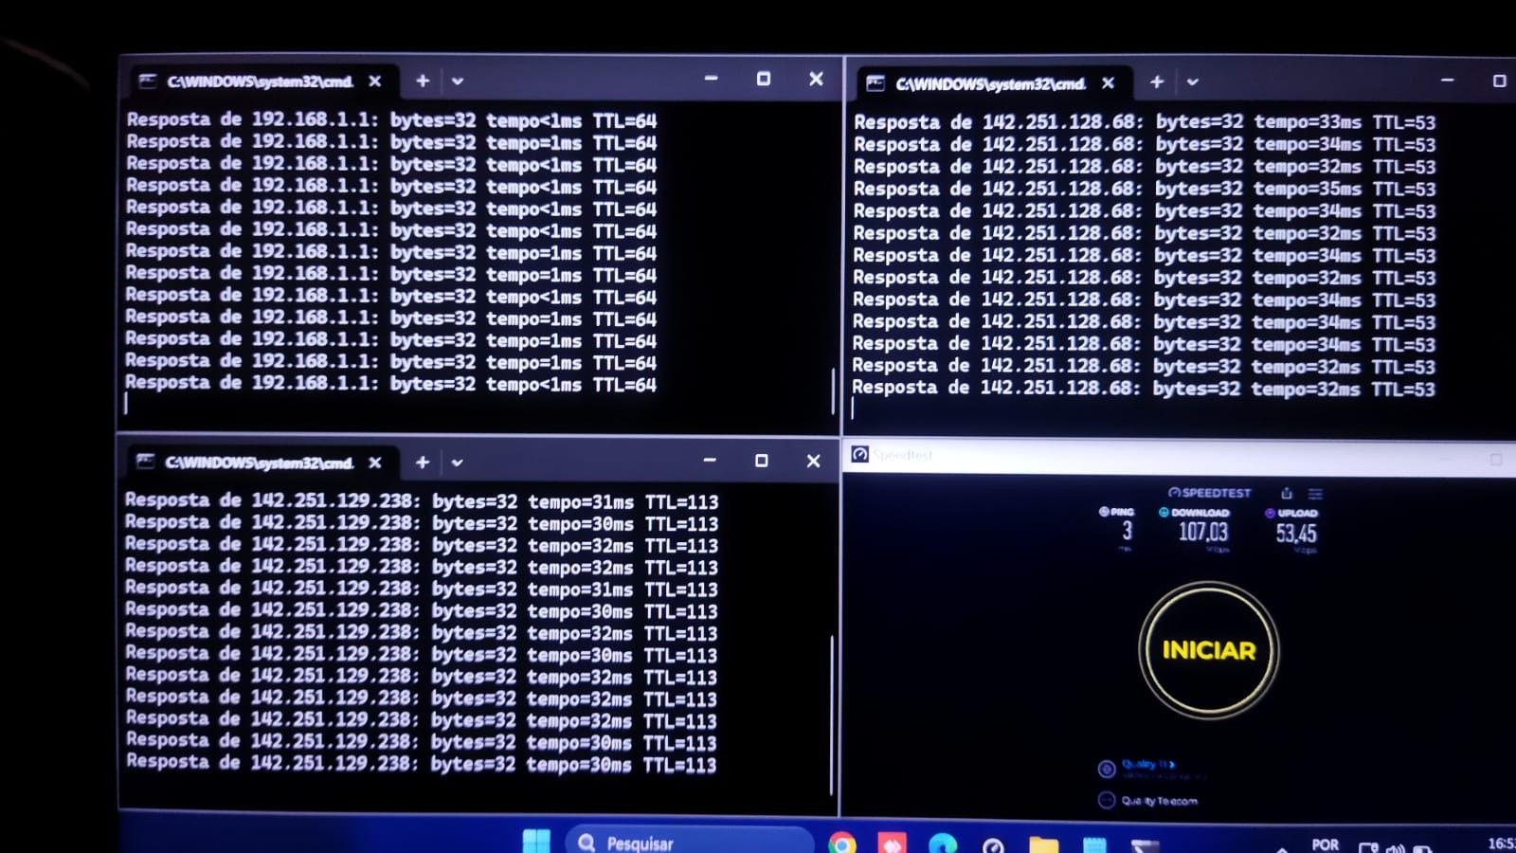
Task: Add new tab in bottom-left cmd window
Action: [x=423, y=462]
